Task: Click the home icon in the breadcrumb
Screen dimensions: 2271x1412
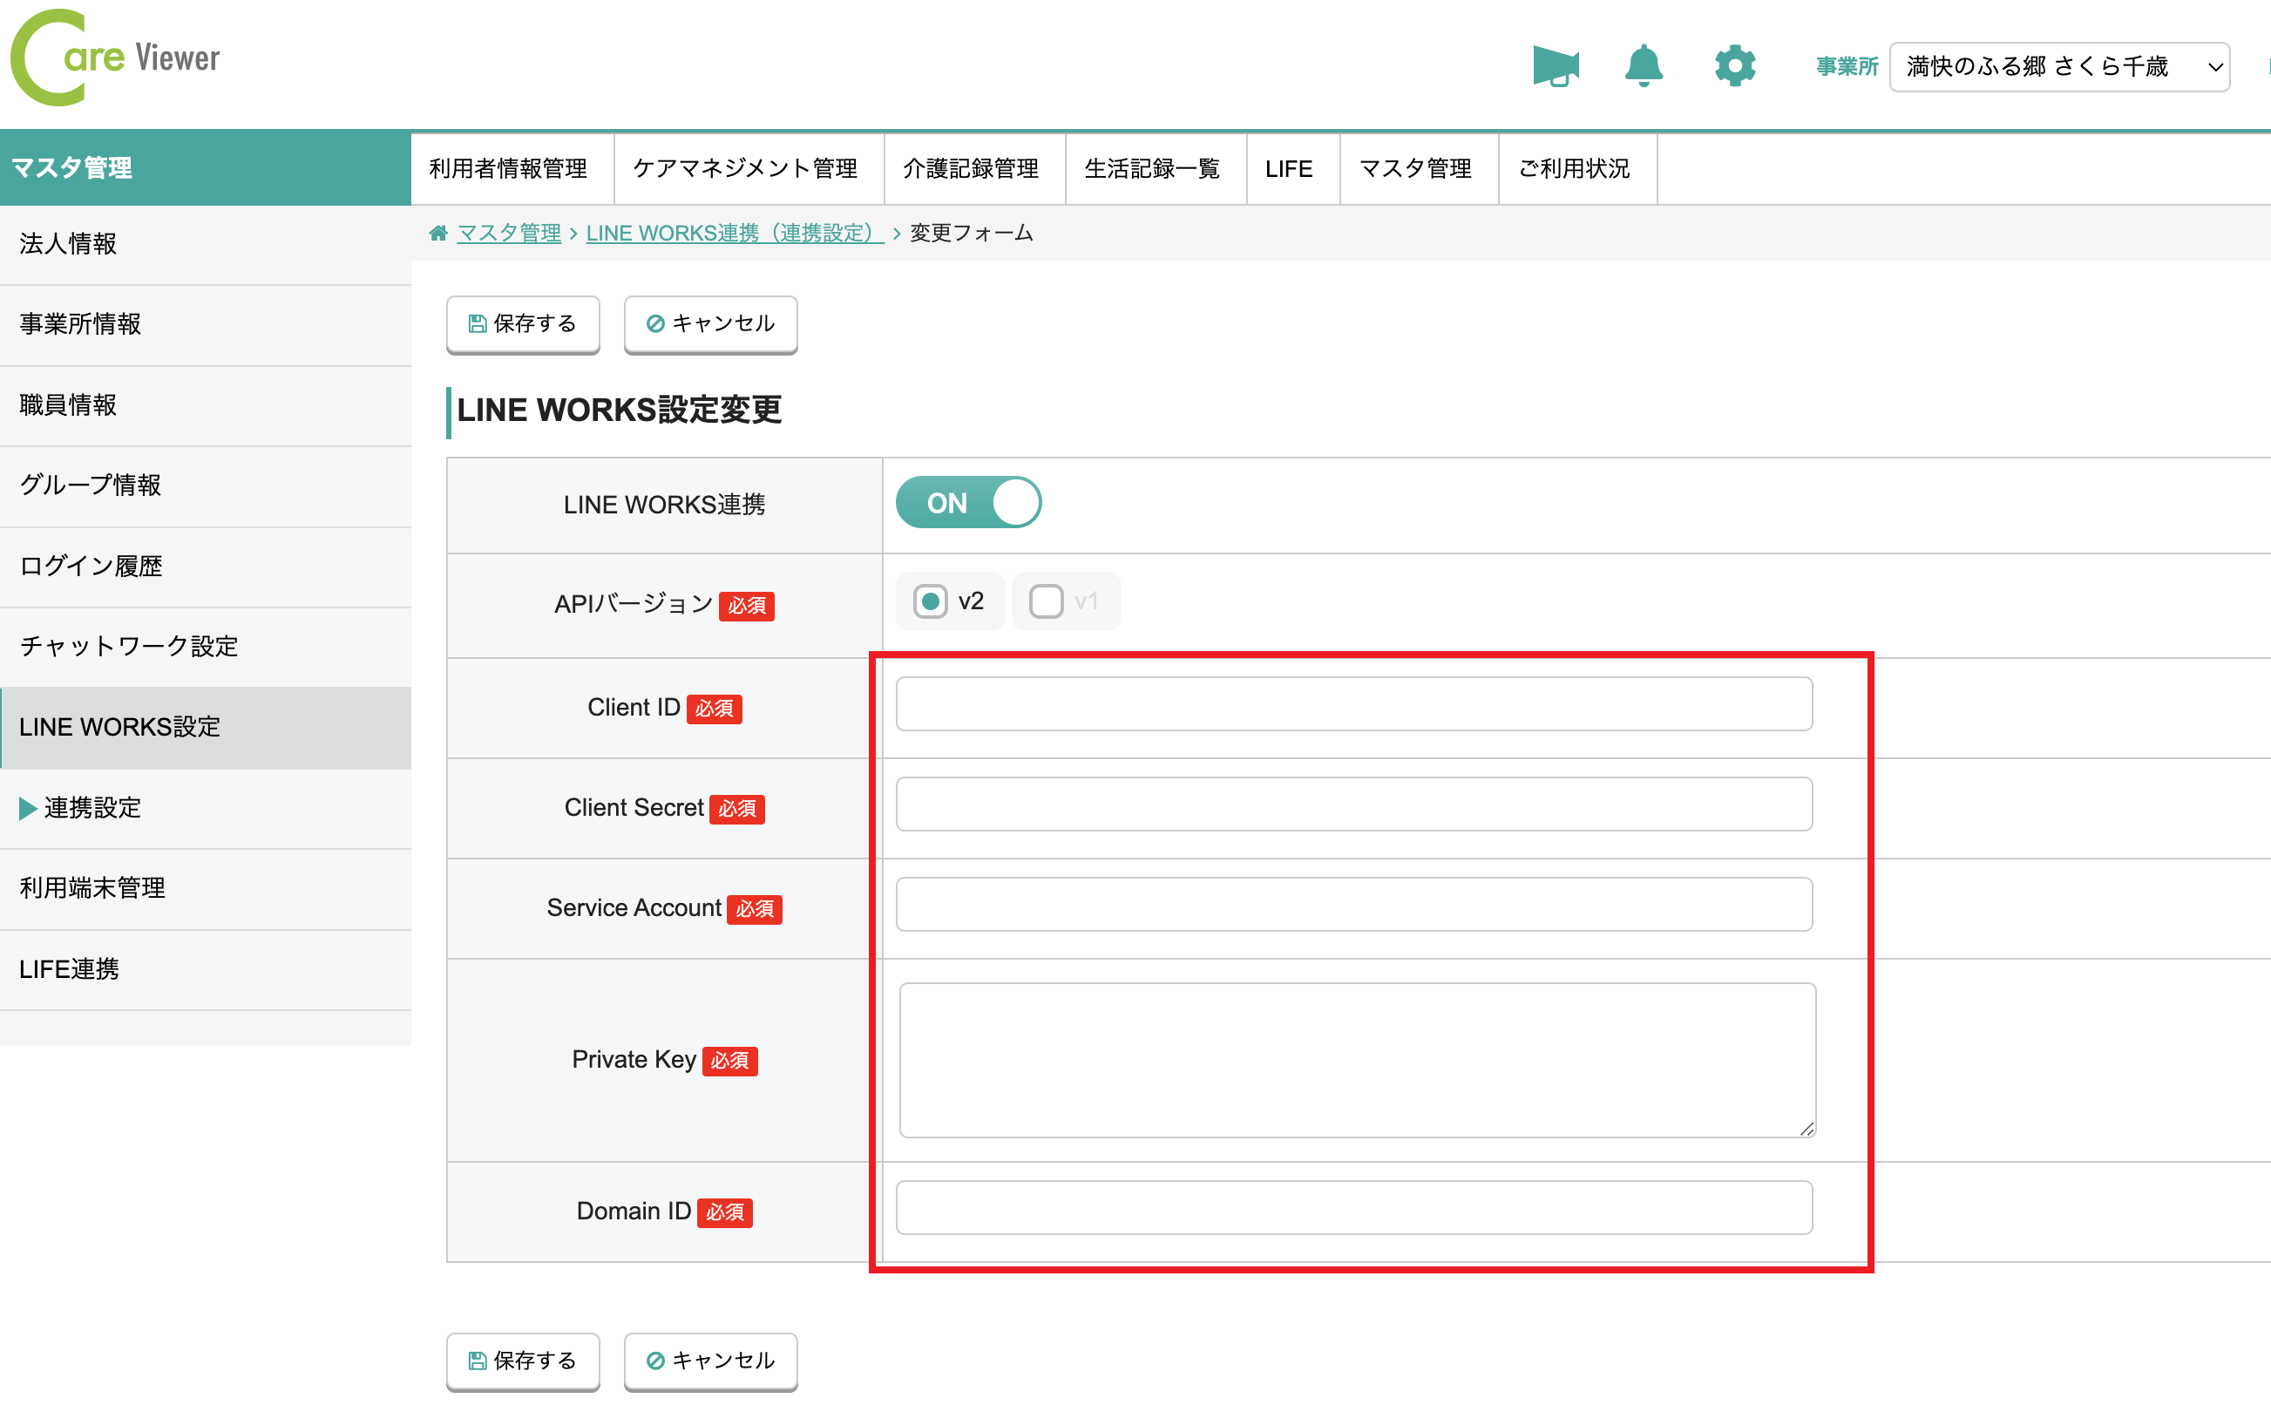Action: [x=437, y=233]
